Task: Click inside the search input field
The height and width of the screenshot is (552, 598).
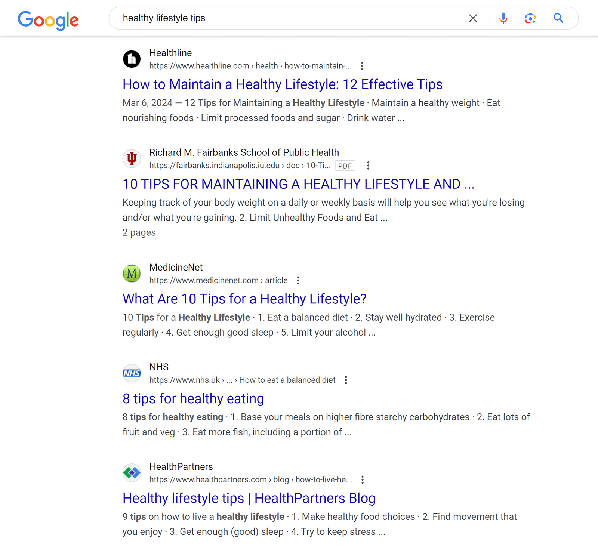Action: [x=262, y=18]
